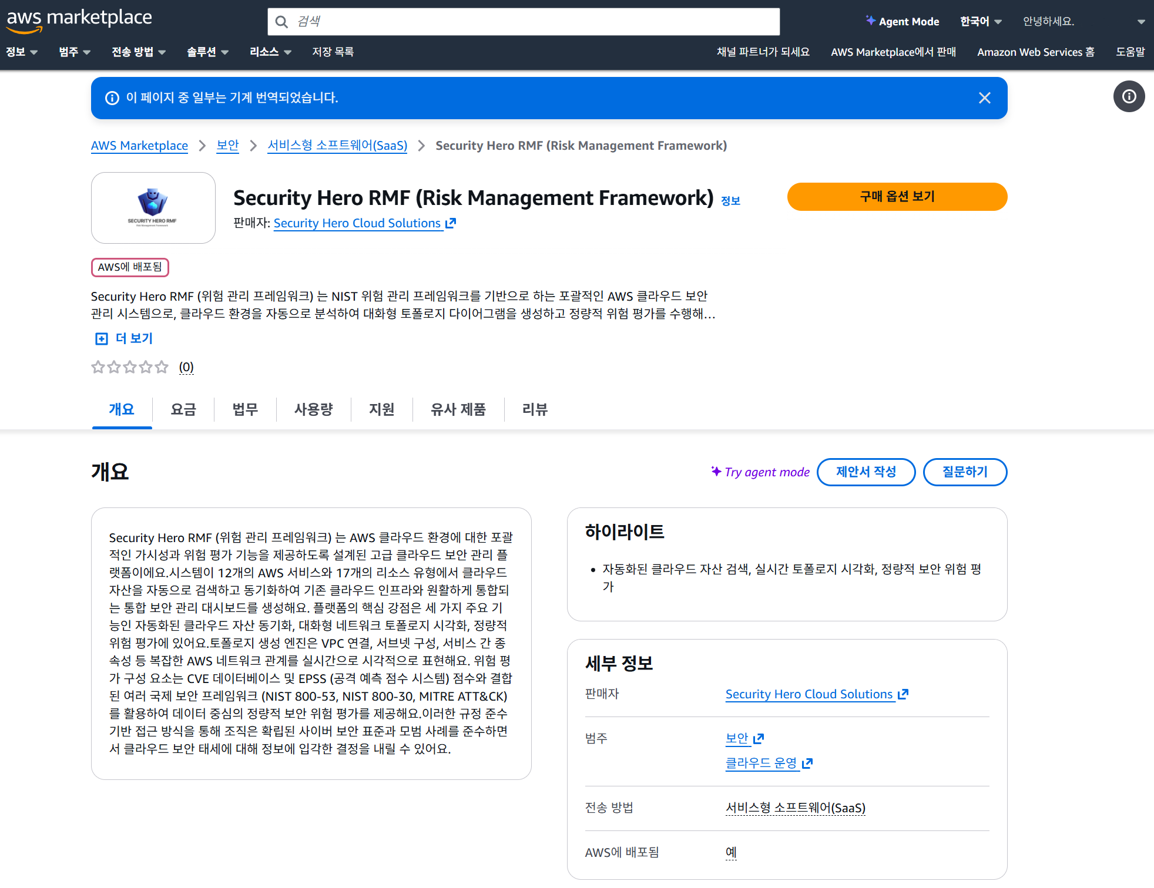
Task: Click the 하이라이트 heading
Action: point(625,532)
